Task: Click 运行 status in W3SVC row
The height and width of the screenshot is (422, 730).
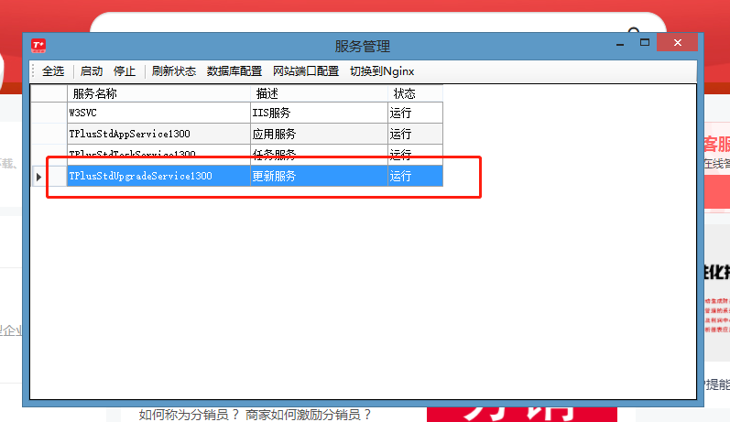Action: [x=415, y=113]
